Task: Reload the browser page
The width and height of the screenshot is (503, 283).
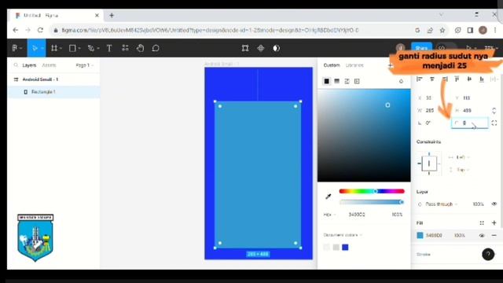Action: (40, 30)
